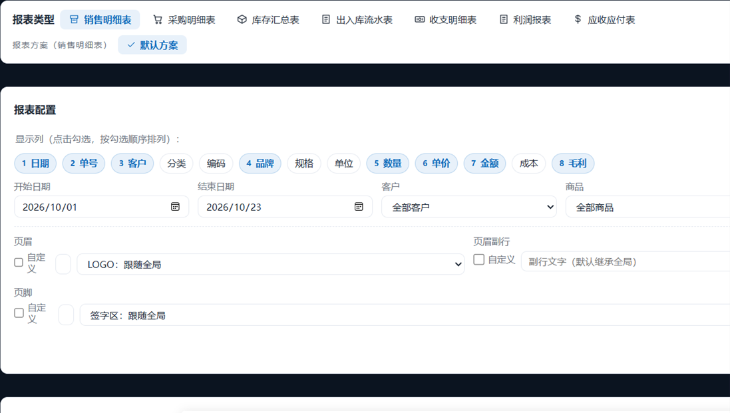
Task: Click the 开始日期 date field
Action: [x=102, y=207]
